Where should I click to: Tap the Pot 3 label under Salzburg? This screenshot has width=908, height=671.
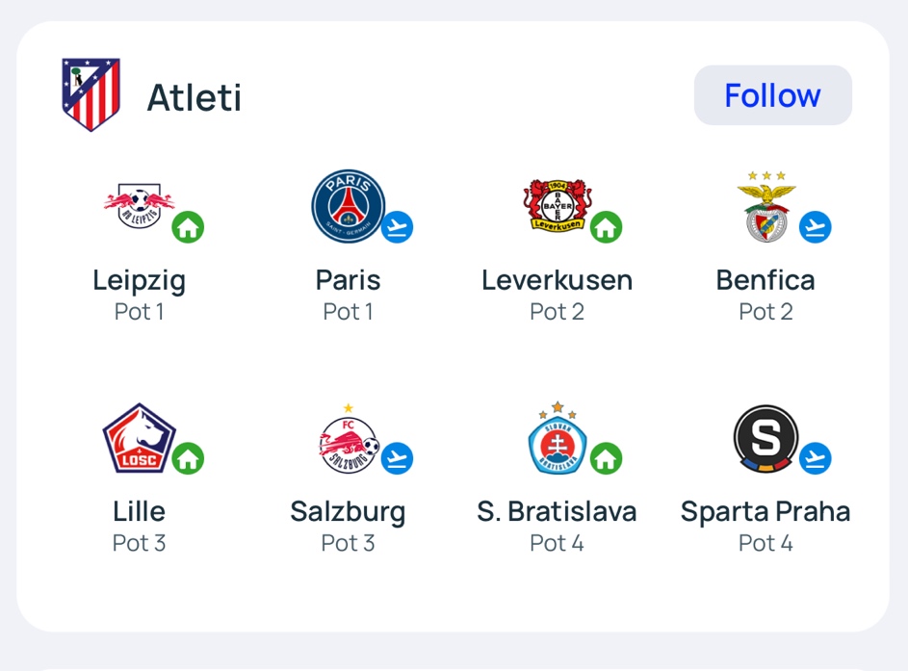click(x=348, y=543)
